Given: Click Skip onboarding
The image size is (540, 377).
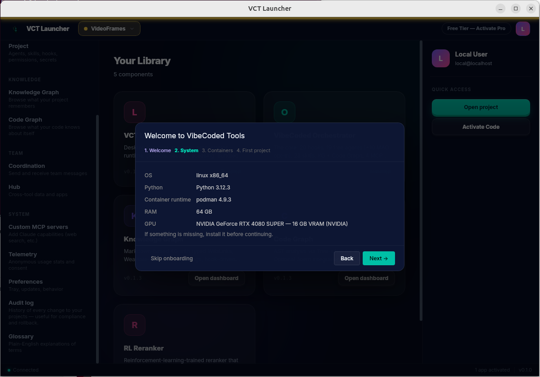Looking at the screenshot, I should 172,259.
